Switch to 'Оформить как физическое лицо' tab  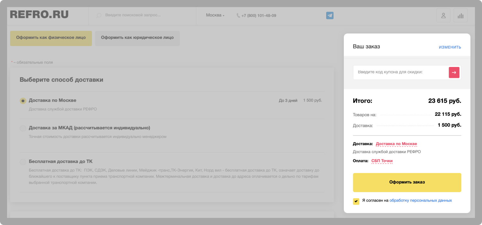tap(51, 38)
